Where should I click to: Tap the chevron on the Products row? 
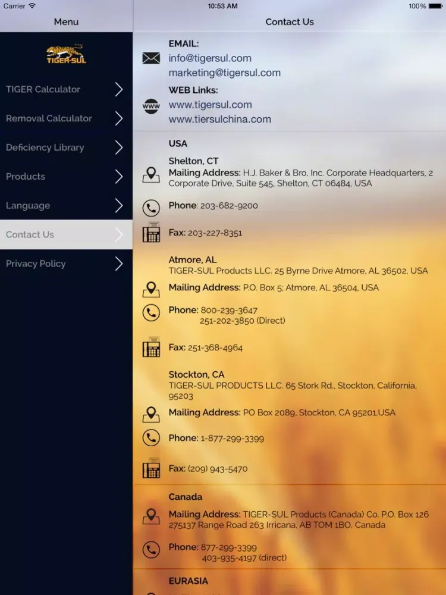coord(119,177)
